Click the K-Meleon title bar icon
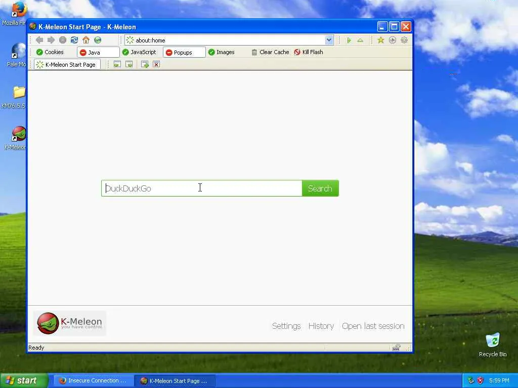The width and height of the screenshot is (518, 388). point(33,27)
